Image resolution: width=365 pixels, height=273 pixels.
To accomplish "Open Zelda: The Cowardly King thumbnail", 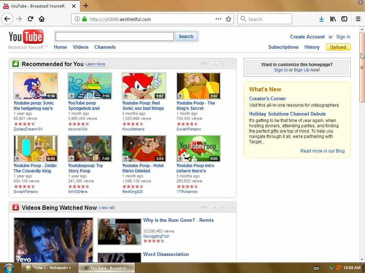I will [x=36, y=149].
